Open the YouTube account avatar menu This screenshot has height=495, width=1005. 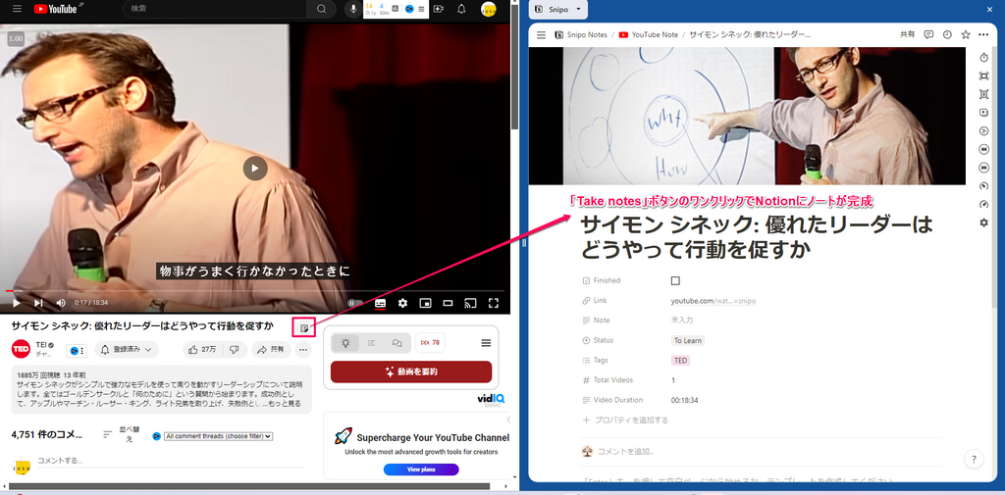(x=489, y=10)
